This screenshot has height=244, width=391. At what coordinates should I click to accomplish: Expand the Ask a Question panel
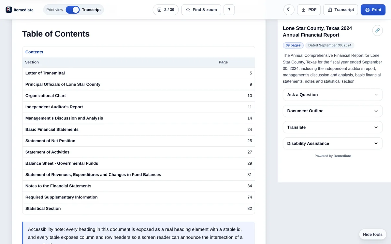(x=333, y=95)
